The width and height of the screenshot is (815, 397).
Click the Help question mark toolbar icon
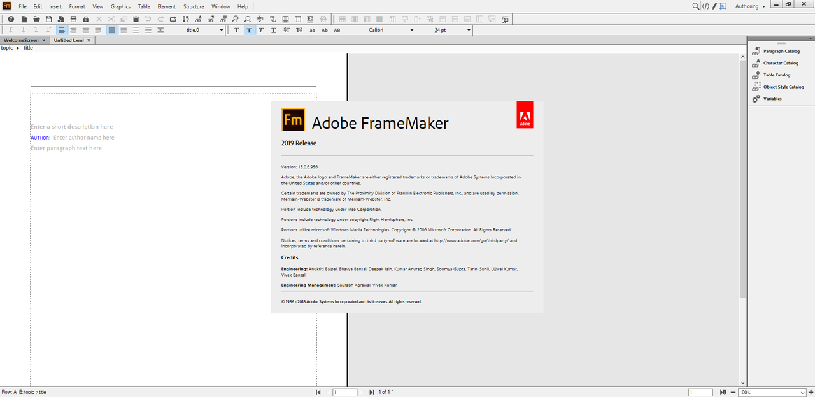11,19
